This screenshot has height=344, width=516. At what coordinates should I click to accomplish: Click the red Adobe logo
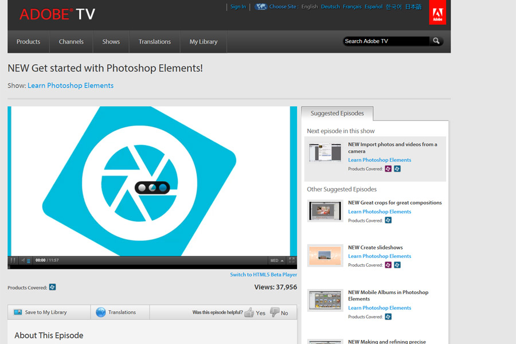click(437, 13)
